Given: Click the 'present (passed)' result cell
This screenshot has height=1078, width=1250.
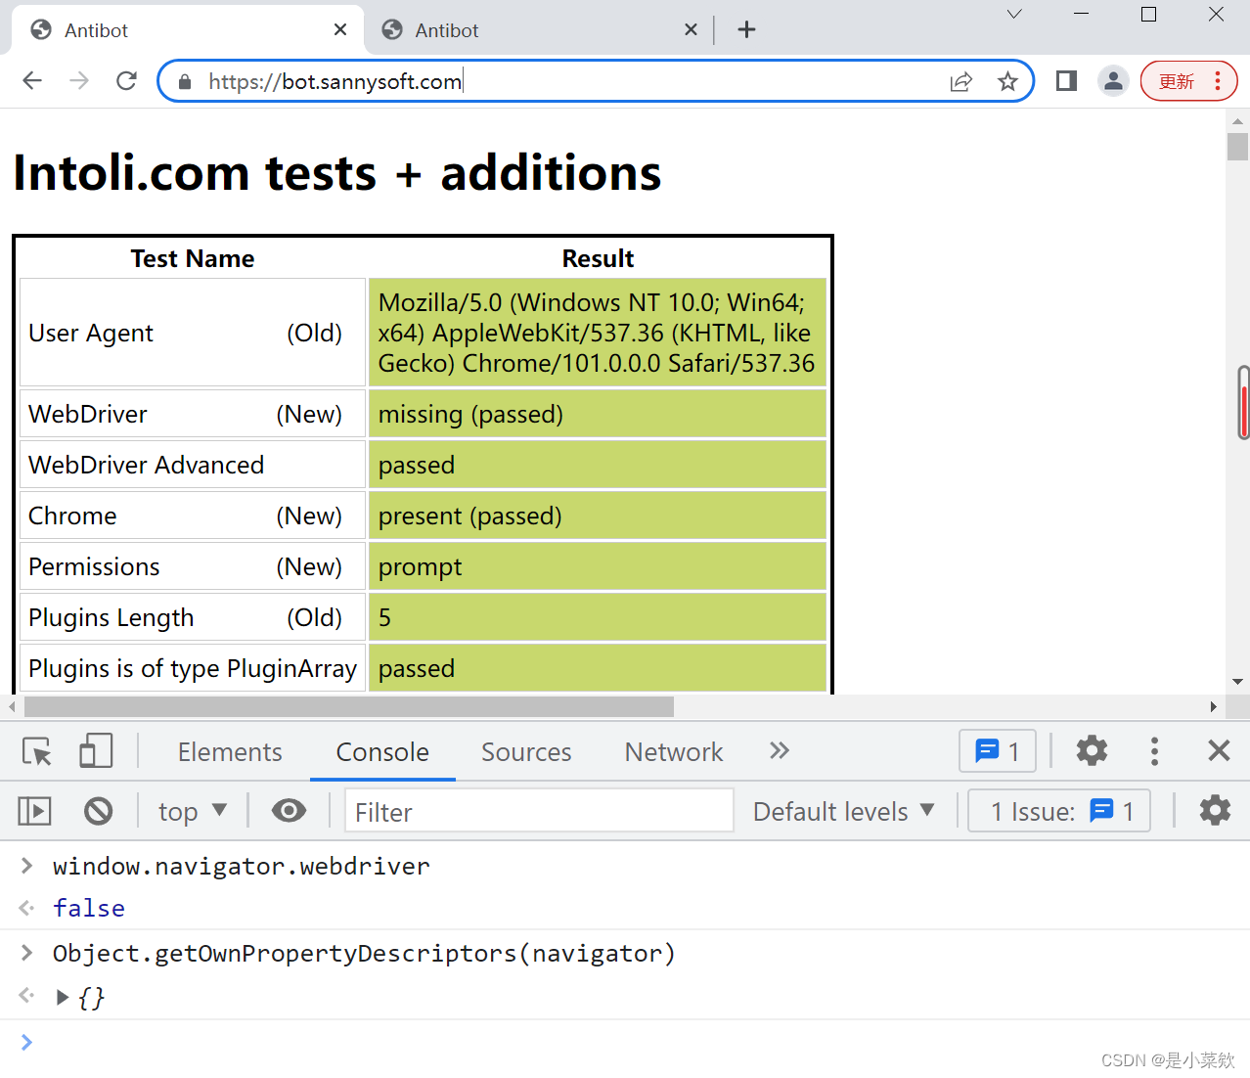Looking at the screenshot, I should tap(598, 516).
